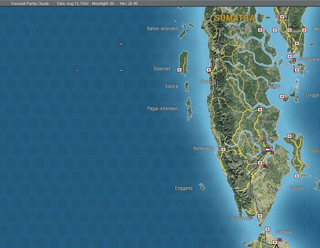
Task: Select the Japanese flag left of Batavia label
Action: (267, 229)
